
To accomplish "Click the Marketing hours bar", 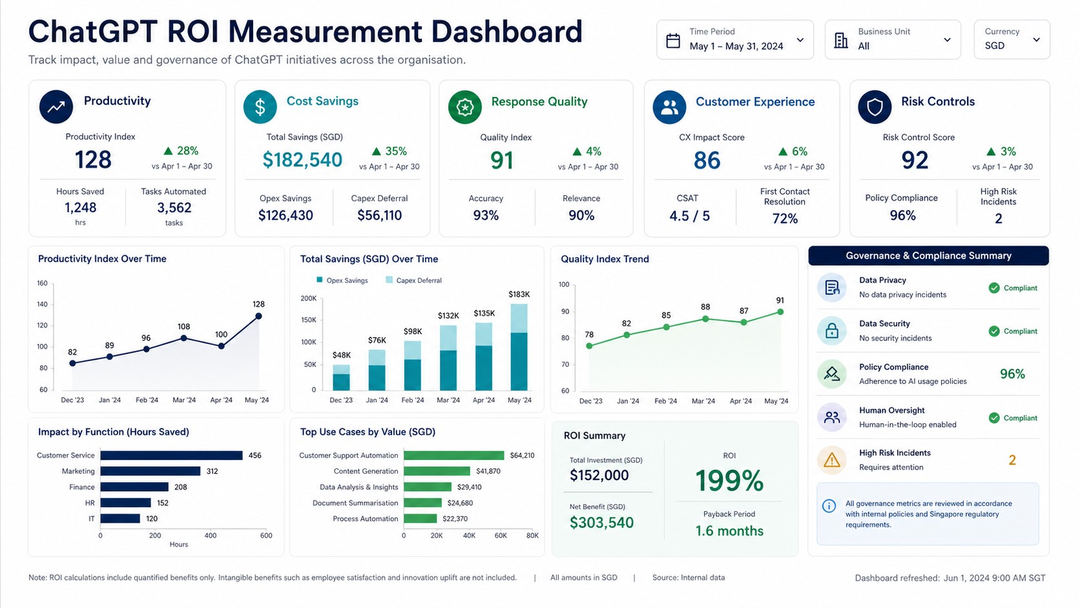I will [151, 471].
